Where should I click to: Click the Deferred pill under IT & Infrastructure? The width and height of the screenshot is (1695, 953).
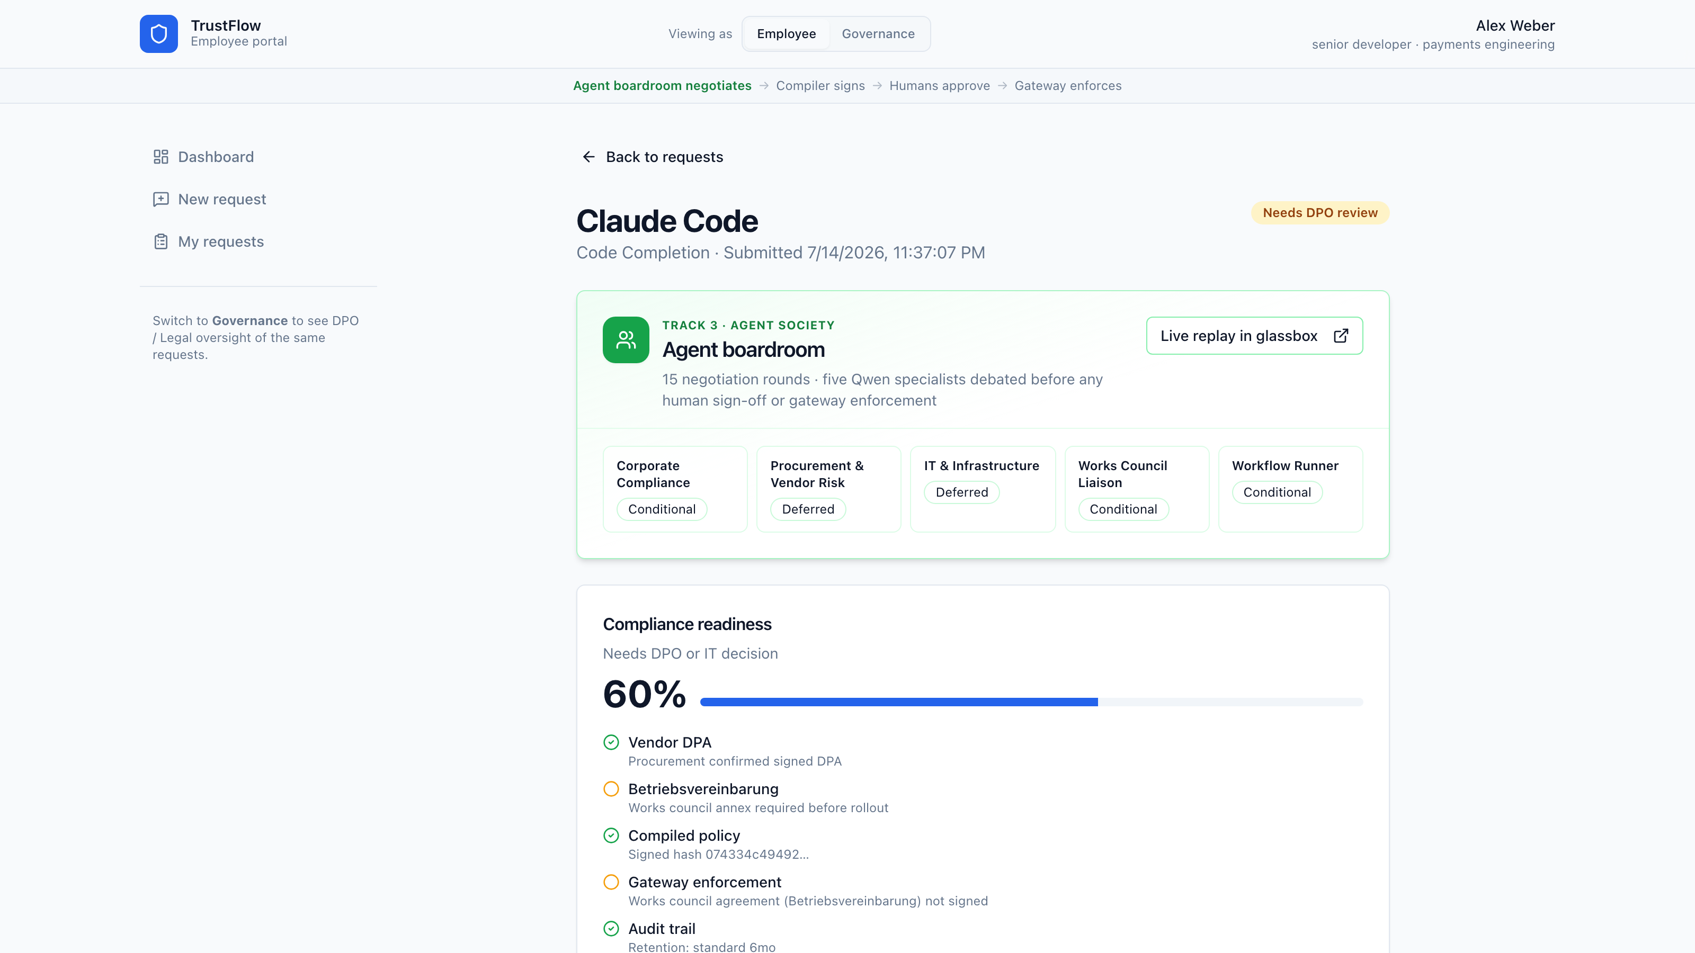[961, 492]
